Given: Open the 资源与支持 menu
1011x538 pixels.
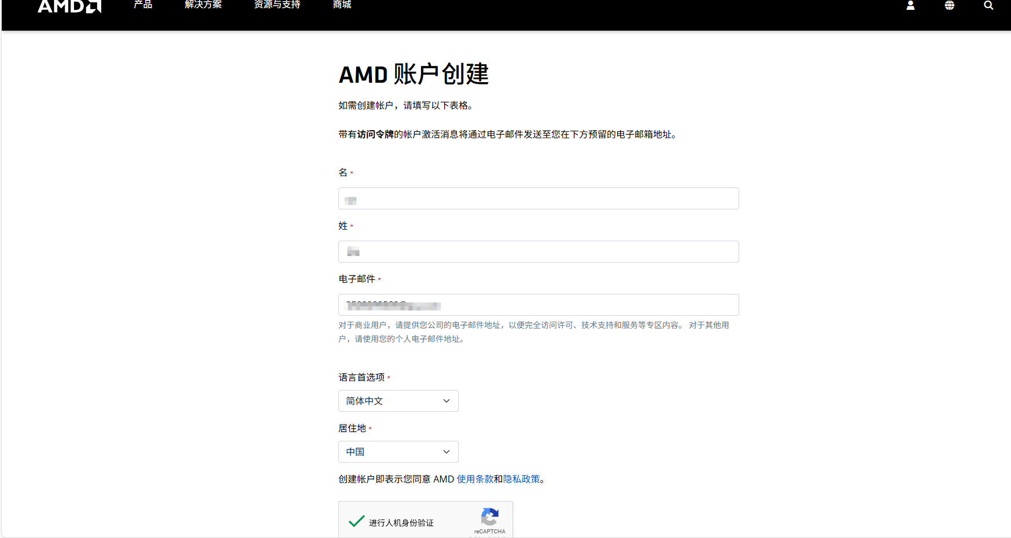Looking at the screenshot, I should pyautogui.click(x=277, y=5).
